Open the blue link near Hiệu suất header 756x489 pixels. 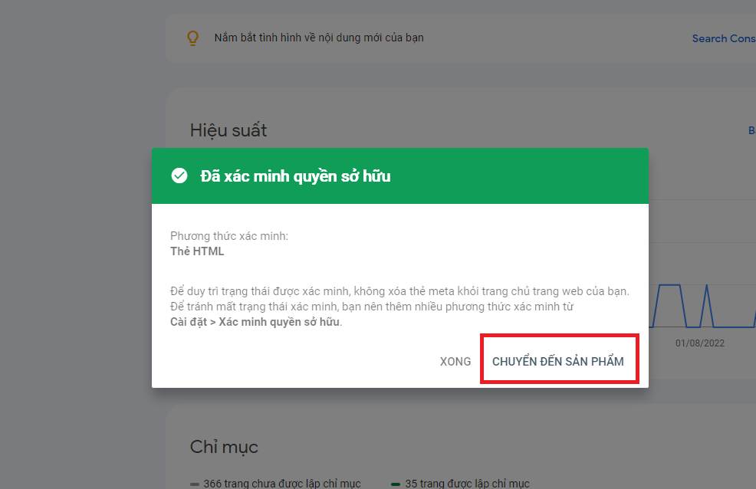(x=751, y=130)
